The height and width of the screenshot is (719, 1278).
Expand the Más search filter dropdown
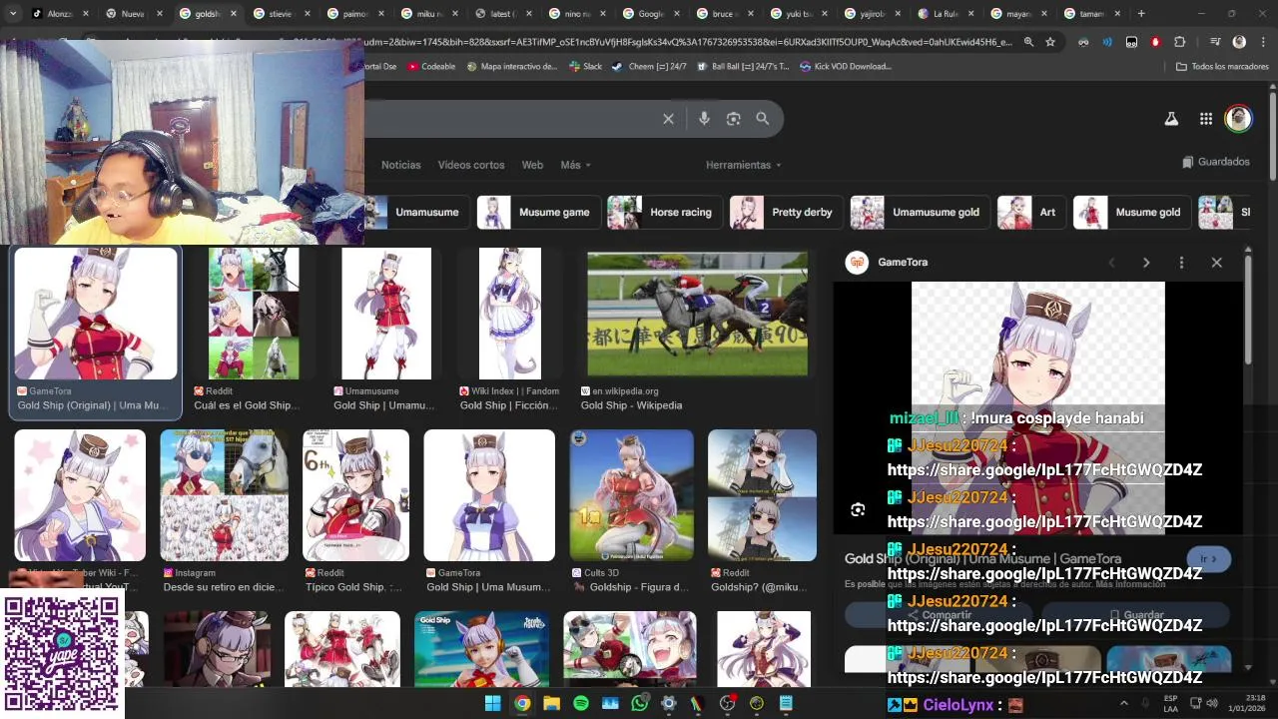pyautogui.click(x=576, y=165)
